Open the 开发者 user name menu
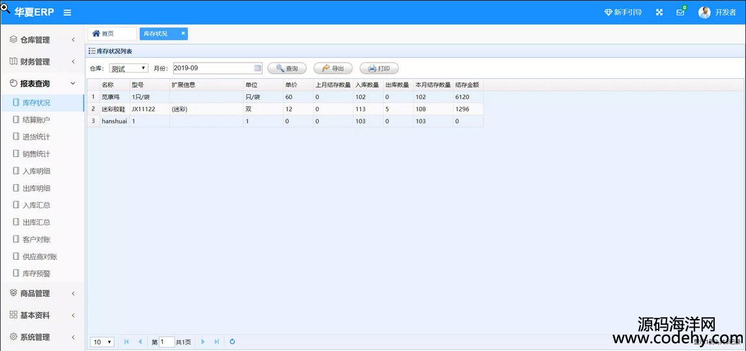This screenshot has height=351, width=746. (726, 13)
